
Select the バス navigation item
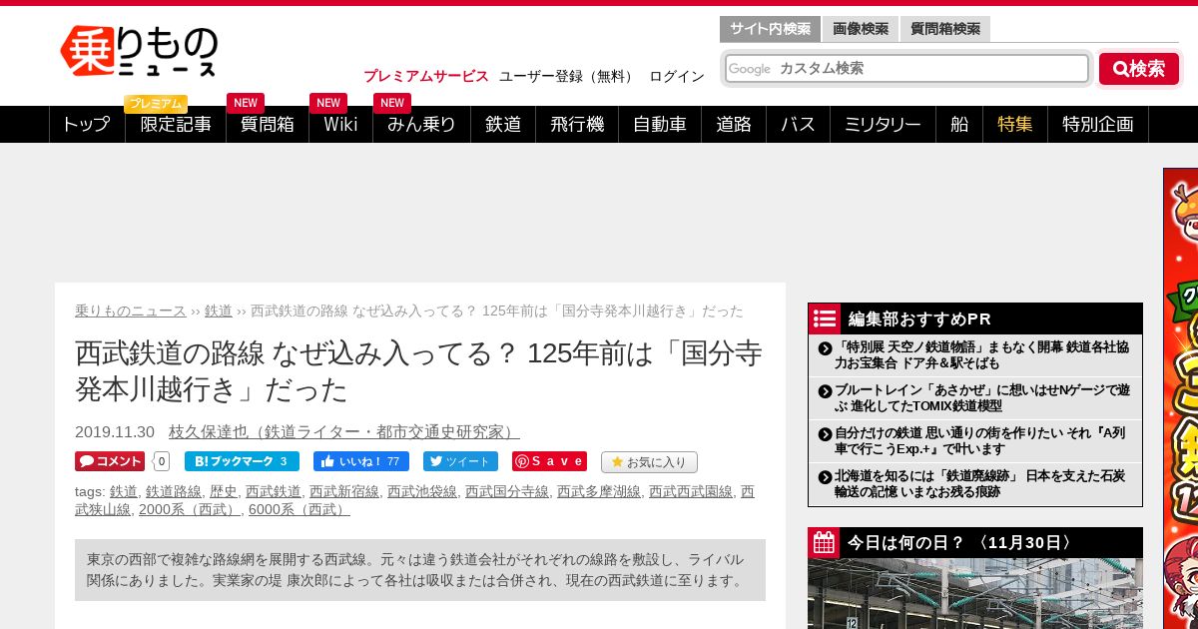(798, 124)
